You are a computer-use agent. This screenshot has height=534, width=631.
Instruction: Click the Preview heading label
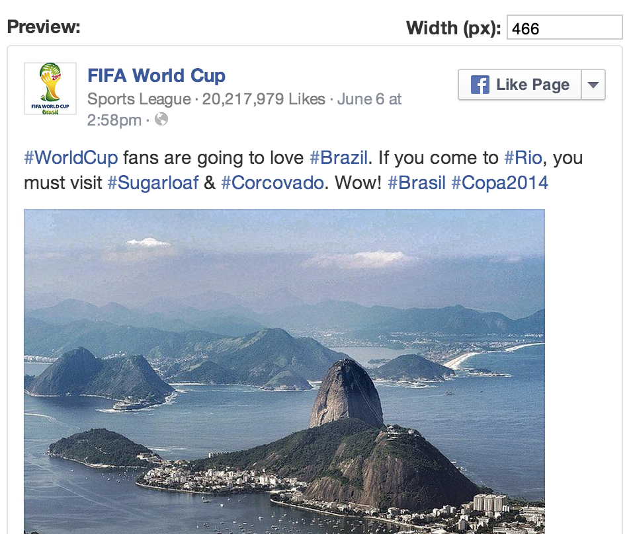point(44,27)
